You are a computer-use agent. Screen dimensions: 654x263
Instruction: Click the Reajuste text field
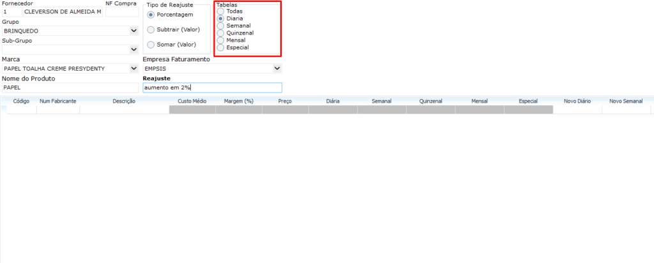(x=212, y=87)
